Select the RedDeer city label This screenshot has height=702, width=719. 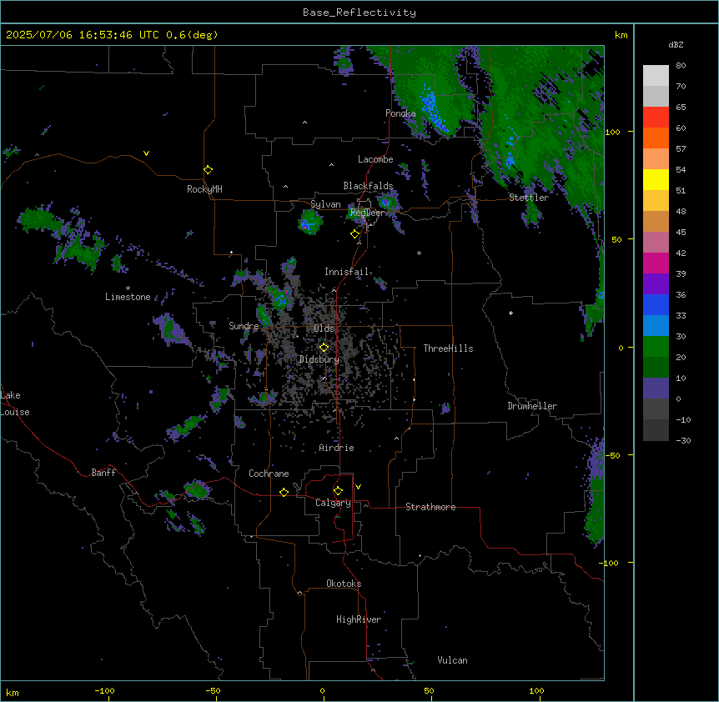pyautogui.click(x=367, y=213)
